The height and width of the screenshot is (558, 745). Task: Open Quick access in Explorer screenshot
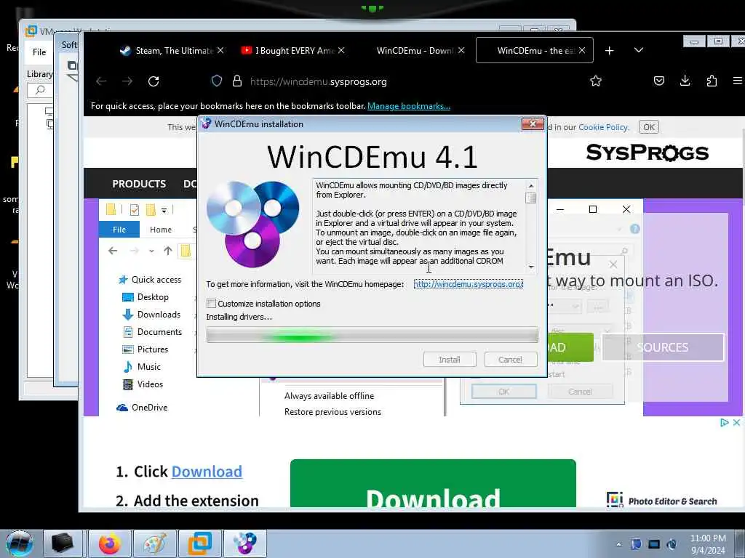pos(150,280)
